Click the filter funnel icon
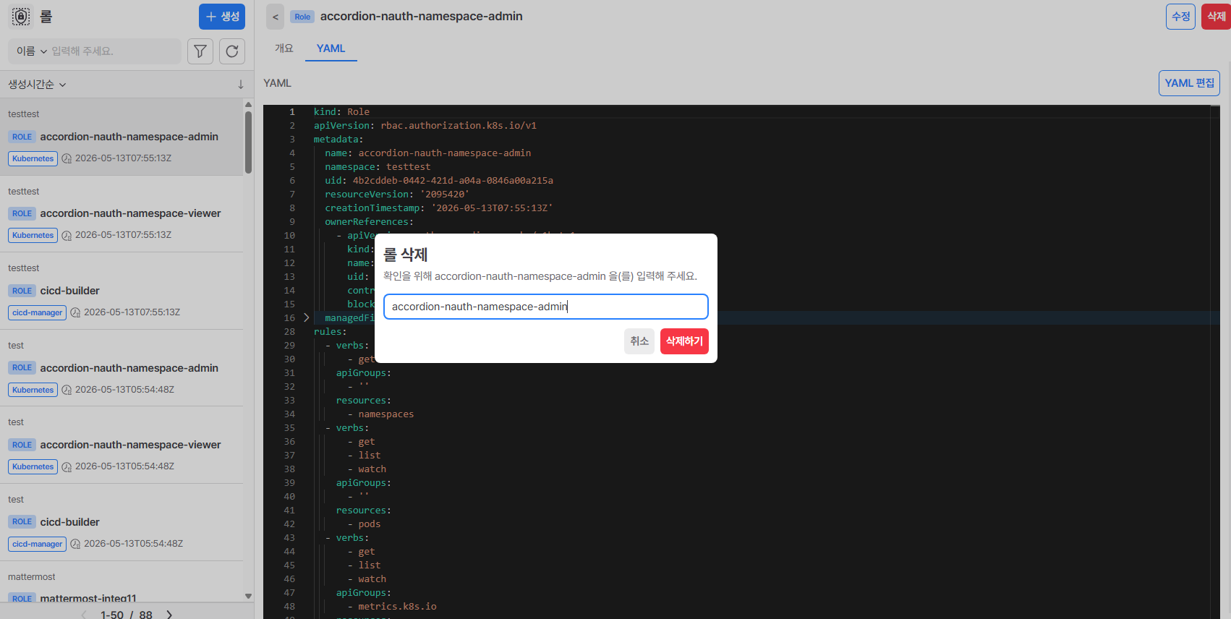The width and height of the screenshot is (1231, 619). (x=200, y=51)
